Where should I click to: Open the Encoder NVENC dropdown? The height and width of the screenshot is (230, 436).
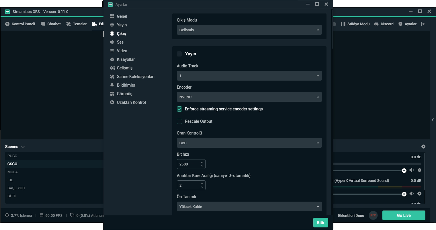click(249, 97)
